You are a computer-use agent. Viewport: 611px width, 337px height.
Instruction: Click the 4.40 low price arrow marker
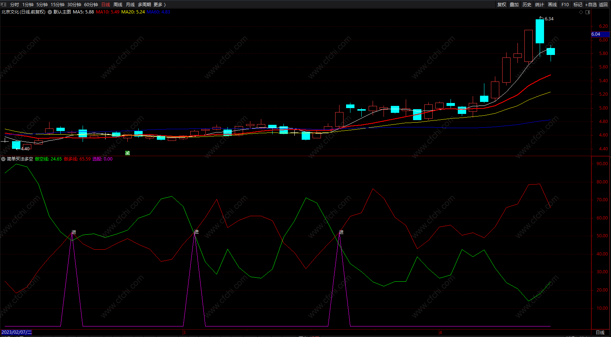[x=24, y=148]
